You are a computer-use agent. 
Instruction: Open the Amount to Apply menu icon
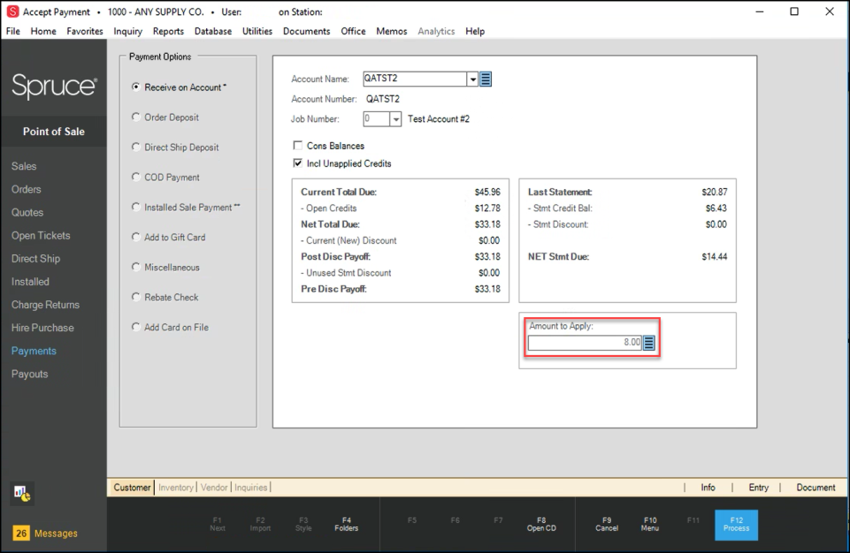coord(649,342)
